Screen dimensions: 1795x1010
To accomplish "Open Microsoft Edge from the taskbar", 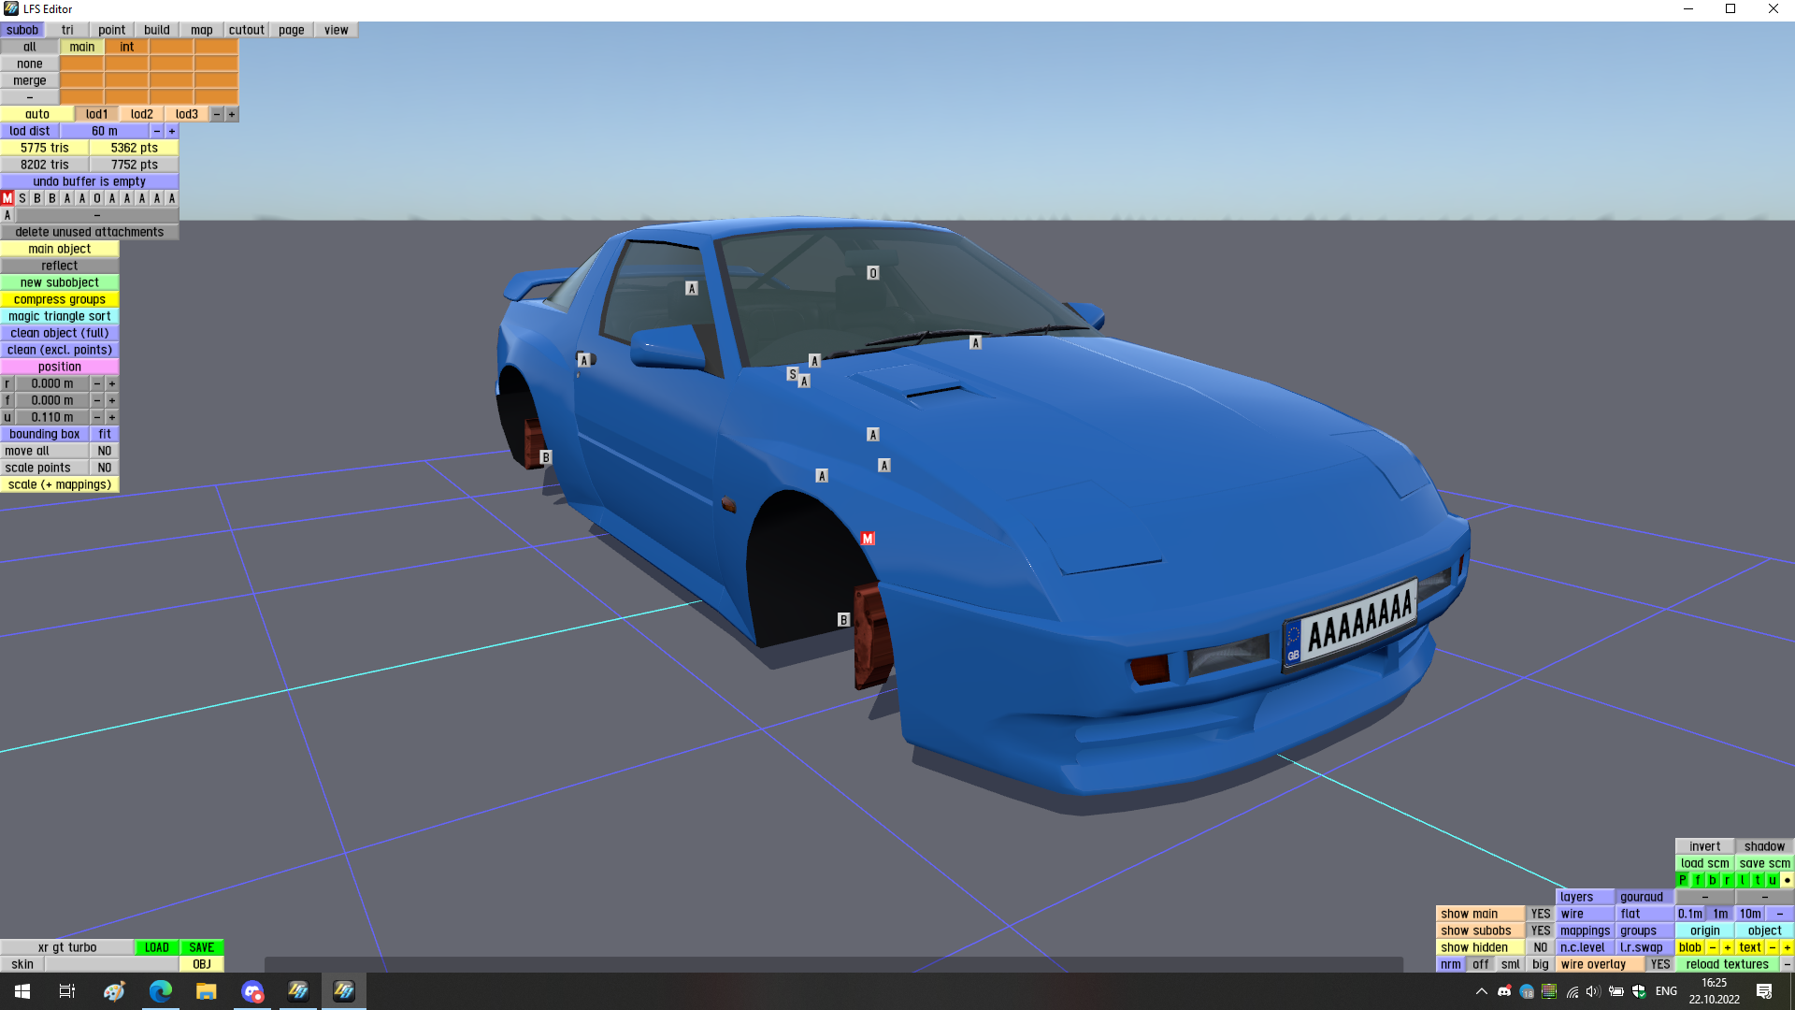I will (161, 991).
